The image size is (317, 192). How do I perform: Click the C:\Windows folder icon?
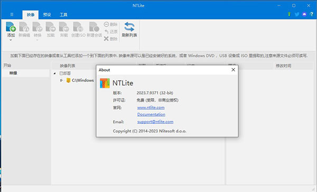tap(68, 80)
